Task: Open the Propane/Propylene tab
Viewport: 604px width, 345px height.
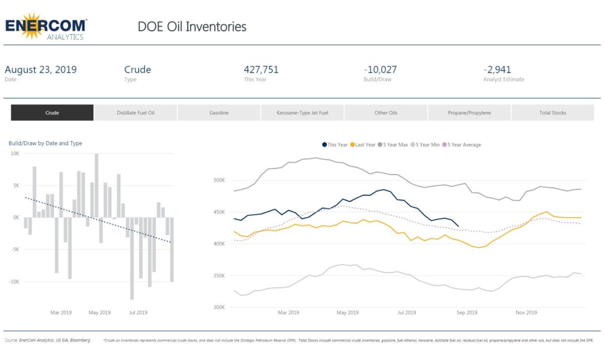Action: click(x=468, y=112)
